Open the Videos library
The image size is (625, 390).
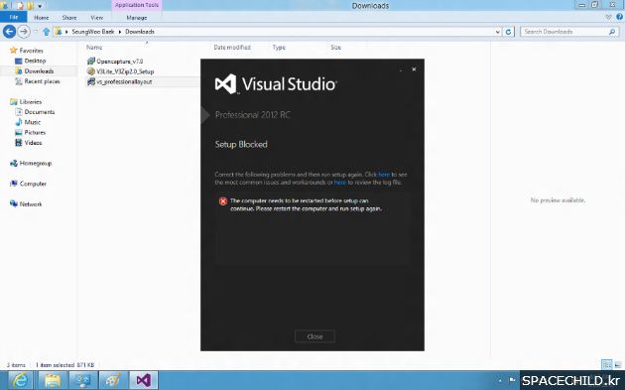pos(33,143)
